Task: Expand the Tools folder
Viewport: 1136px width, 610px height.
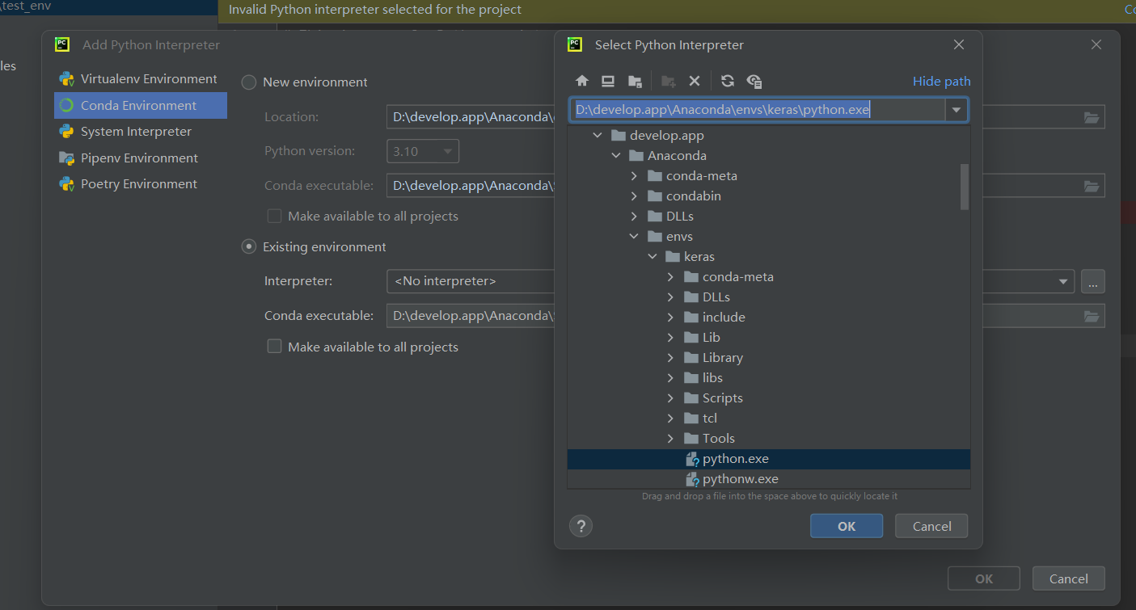Action: [x=670, y=439]
